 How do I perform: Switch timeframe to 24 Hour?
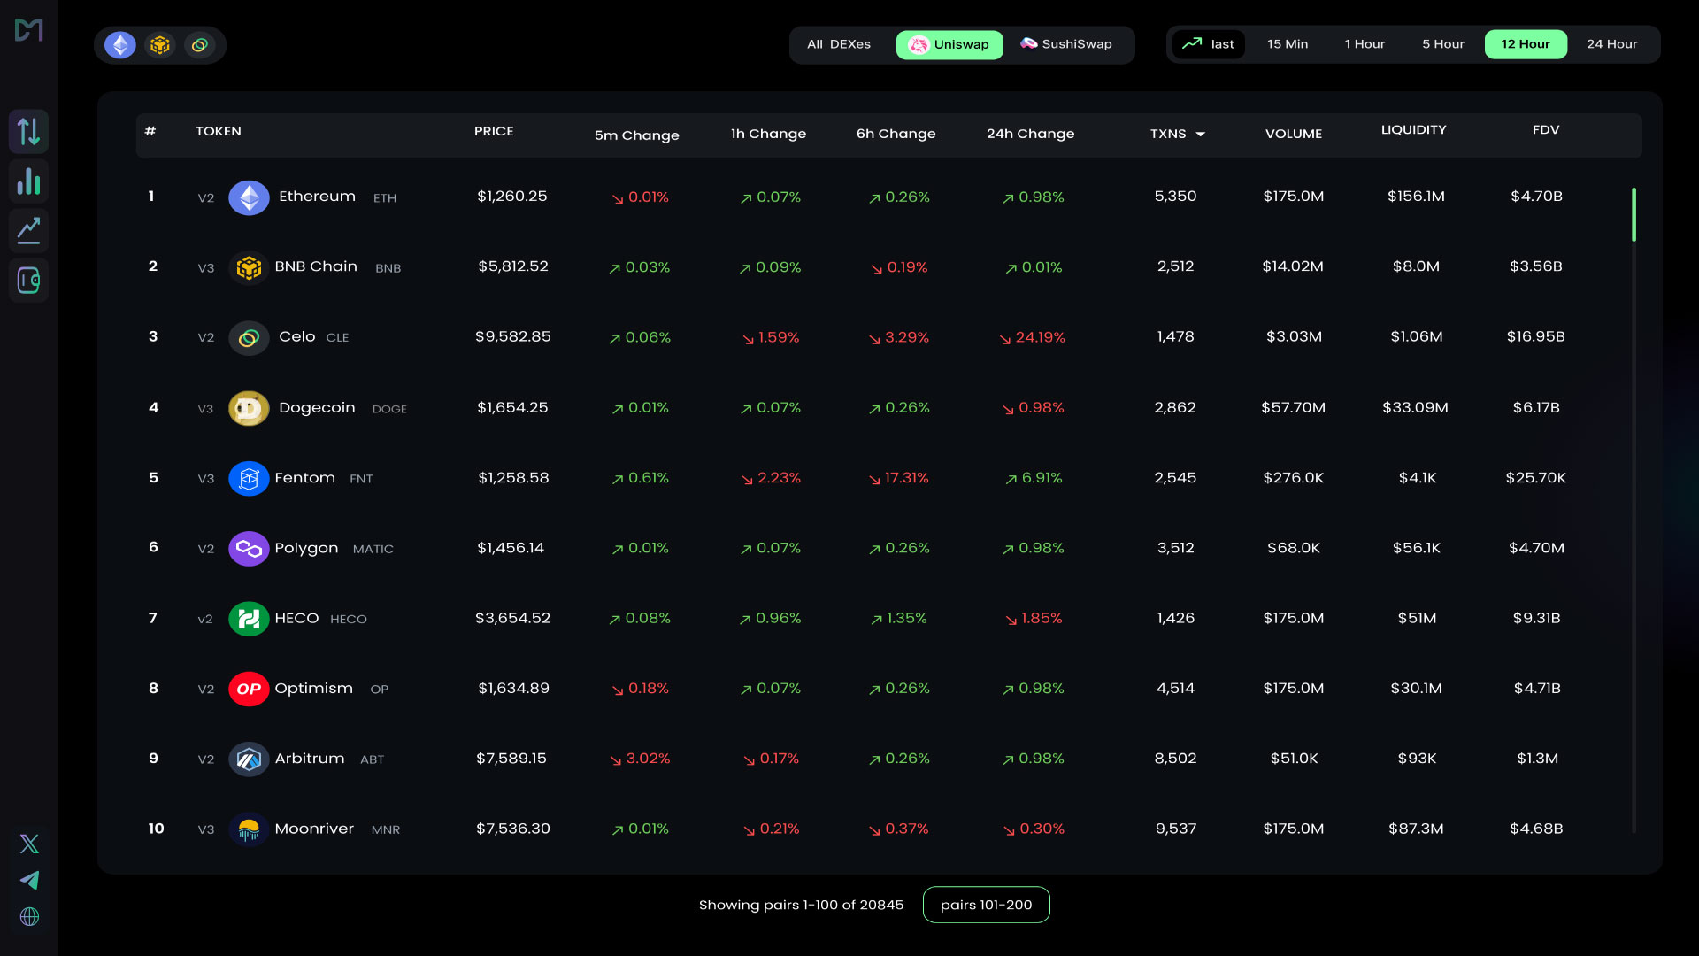pos(1611,44)
